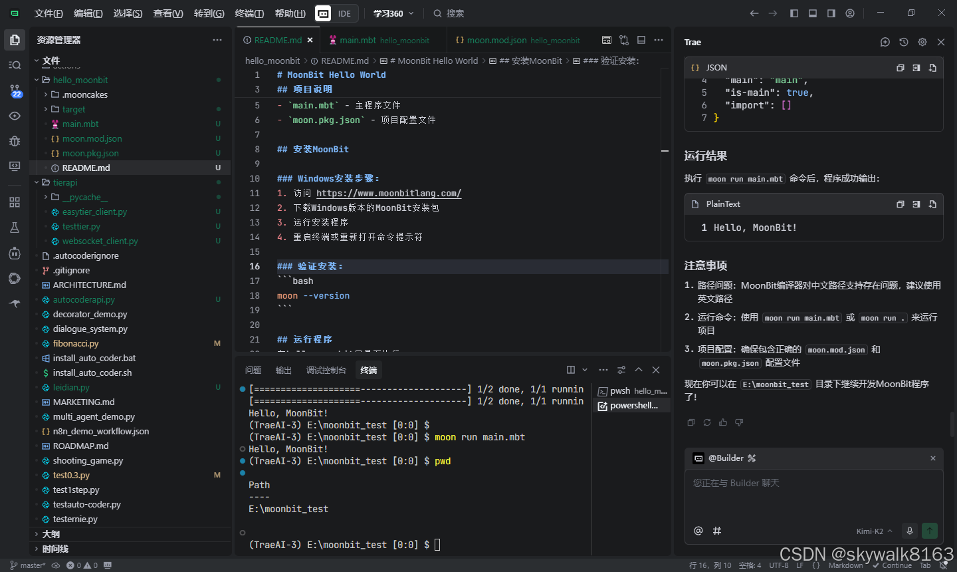Thumbs up the chat response

coord(723,422)
